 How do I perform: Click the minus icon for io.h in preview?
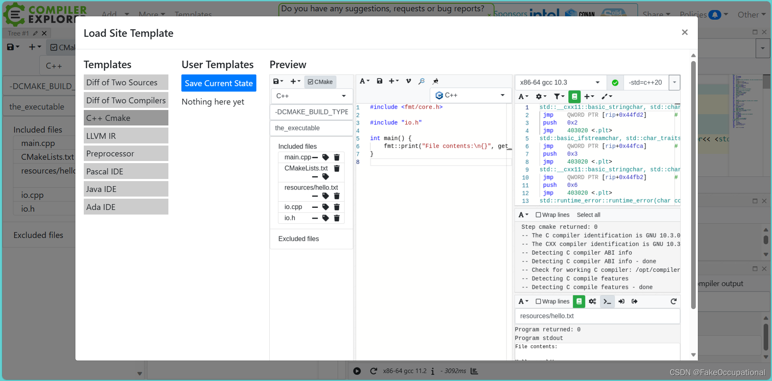tap(315, 218)
